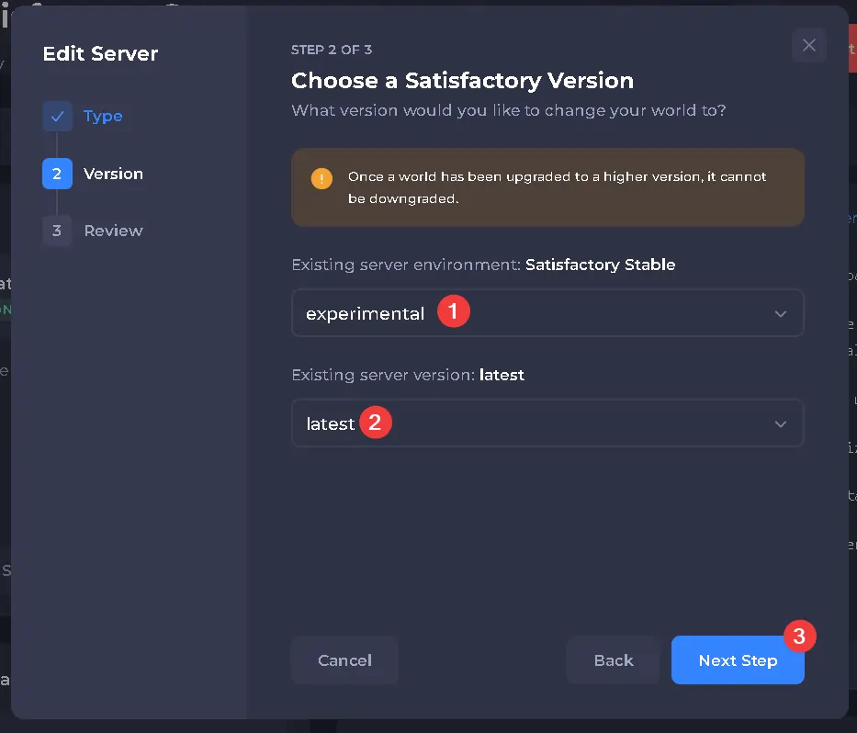This screenshot has height=733, width=857.
Task: Click the 'Edit Server' title
Action: 100,53
